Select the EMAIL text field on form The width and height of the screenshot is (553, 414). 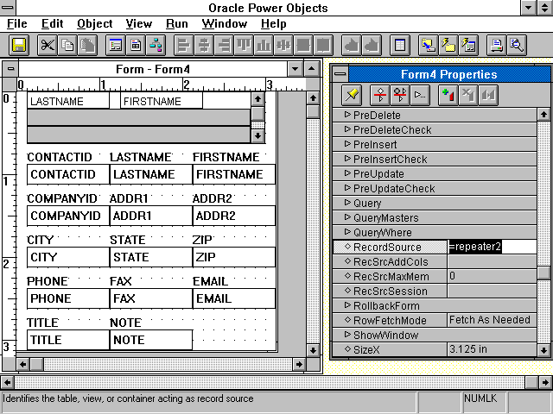(233, 298)
